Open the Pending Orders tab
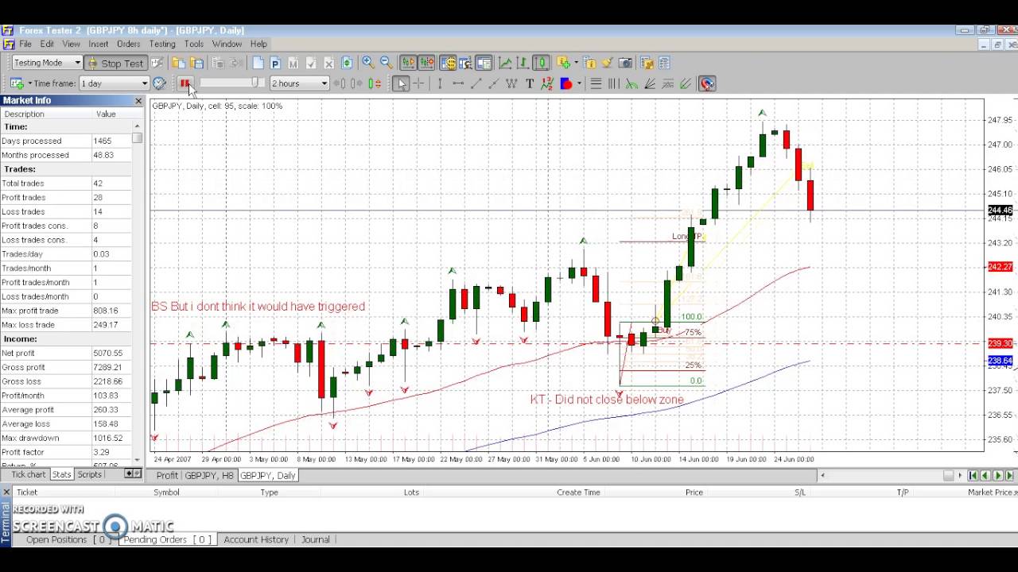This screenshot has height=572, width=1018. [166, 539]
